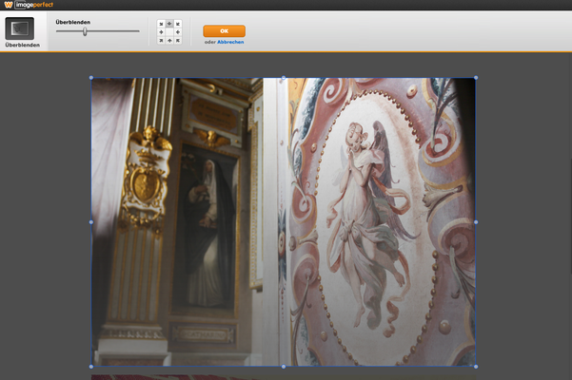Choose top-center blend direction arrow
This screenshot has width=572, height=380.
click(x=169, y=24)
